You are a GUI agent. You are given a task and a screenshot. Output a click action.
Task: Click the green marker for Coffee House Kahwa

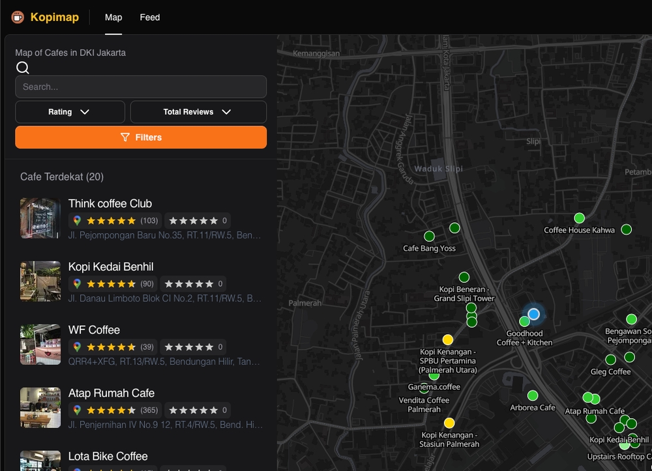coord(578,217)
